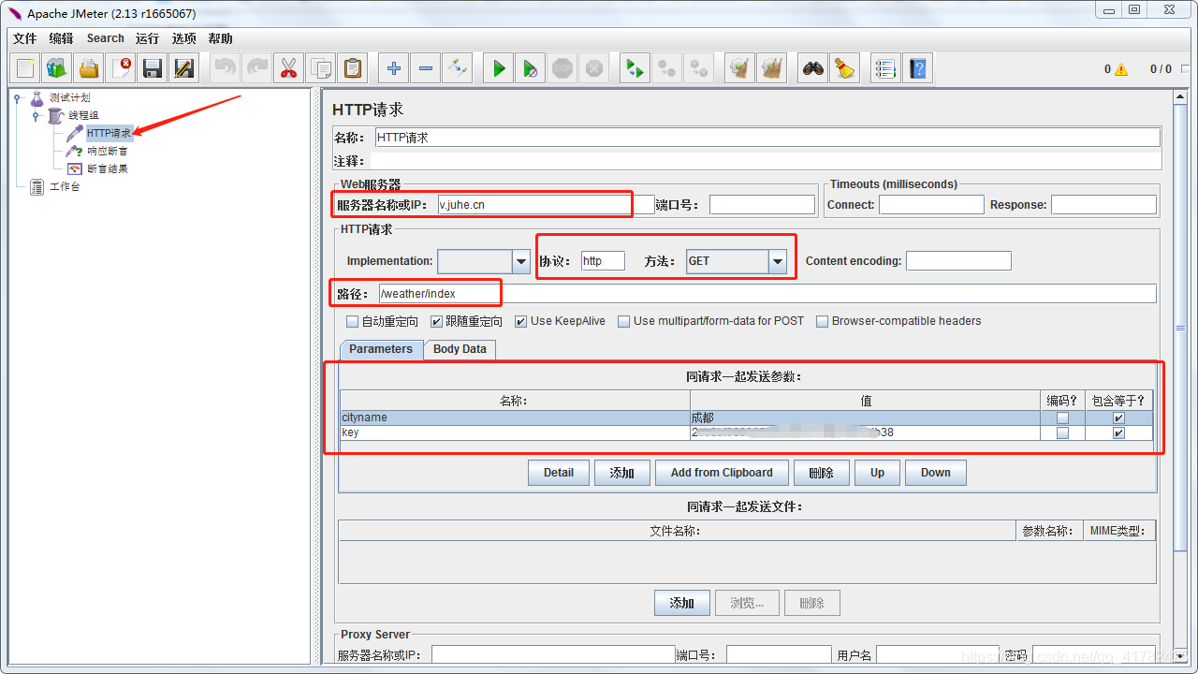Toggle the 跟随重定向 checkbox

436,321
